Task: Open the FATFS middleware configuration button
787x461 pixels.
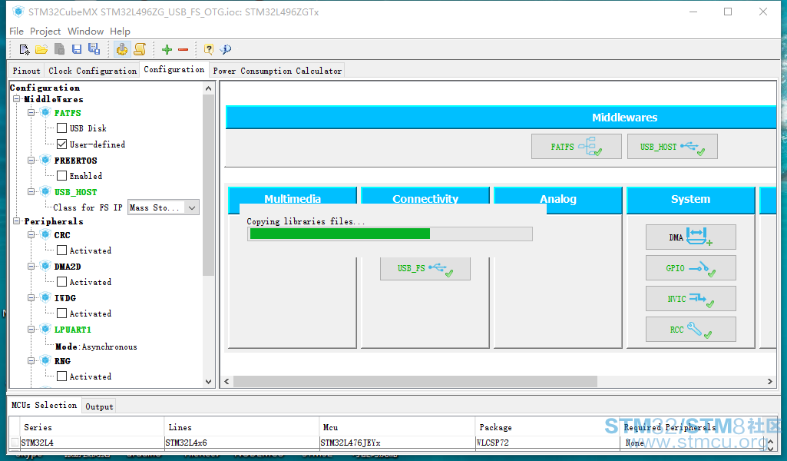Action: pos(576,147)
